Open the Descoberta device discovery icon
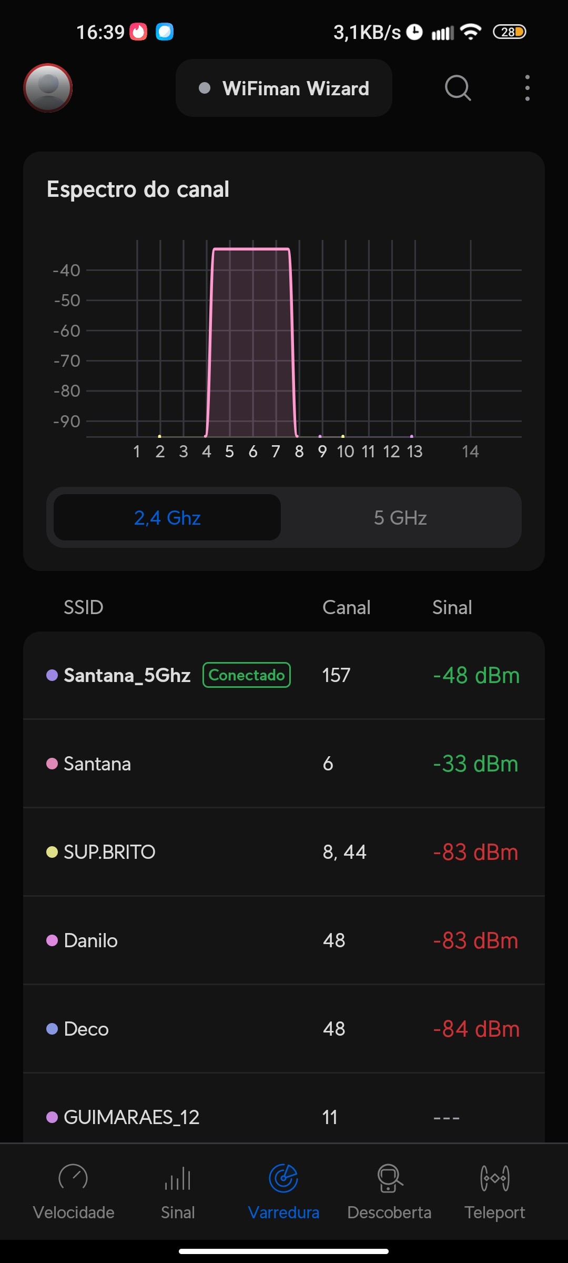The width and height of the screenshot is (568, 1263). pyautogui.click(x=389, y=1178)
